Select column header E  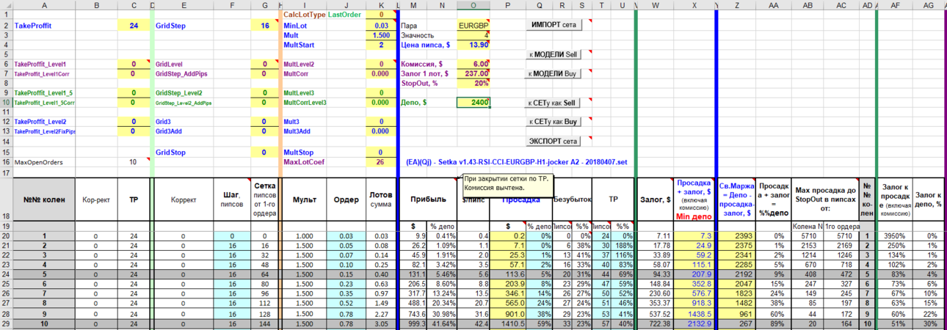coord(184,5)
